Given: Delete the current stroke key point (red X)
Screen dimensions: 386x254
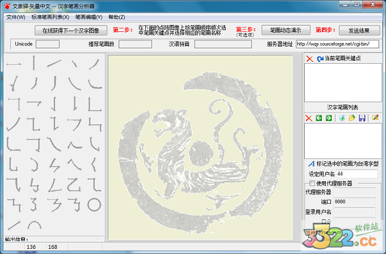Looking at the screenshot, I should coord(309,59).
